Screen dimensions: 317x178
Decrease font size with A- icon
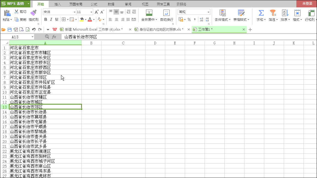tap(102, 12)
